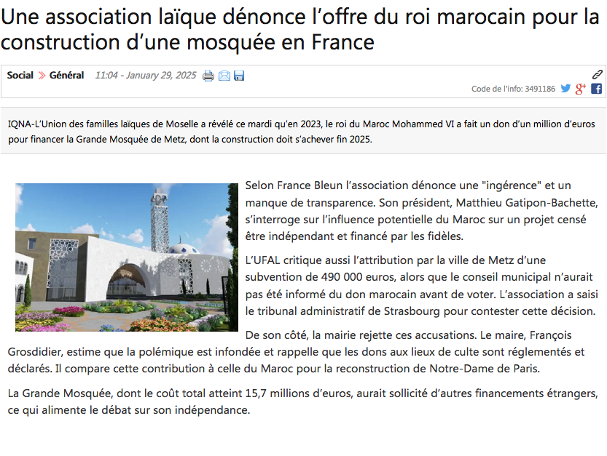Copy the article permalink via chain icon
This screenshot has height=456, width=607.
pos(597,74)
